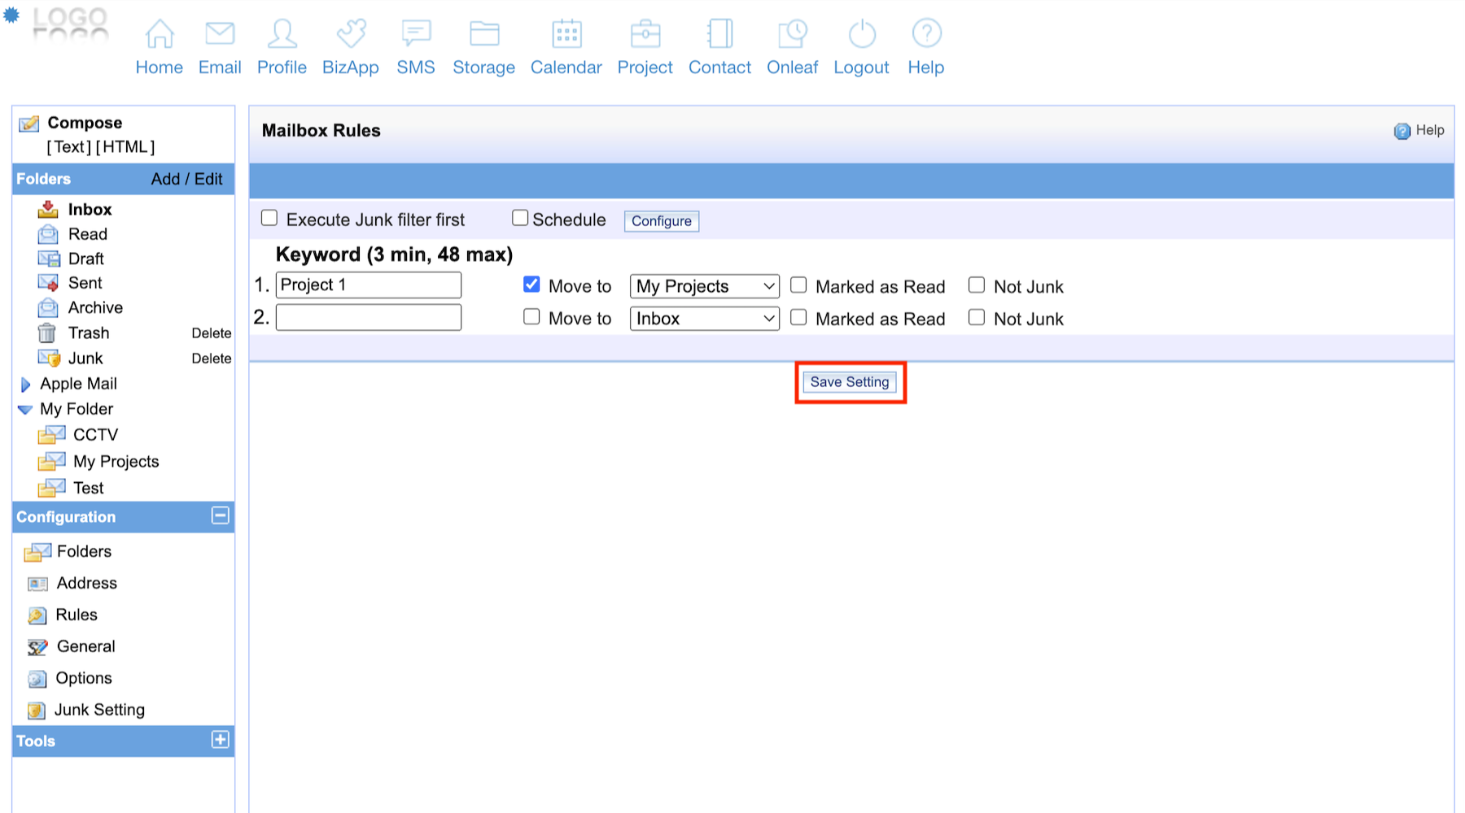1465x813 pixels.
Task: Click the Storage folder icon
Action: tap(484, 34)
